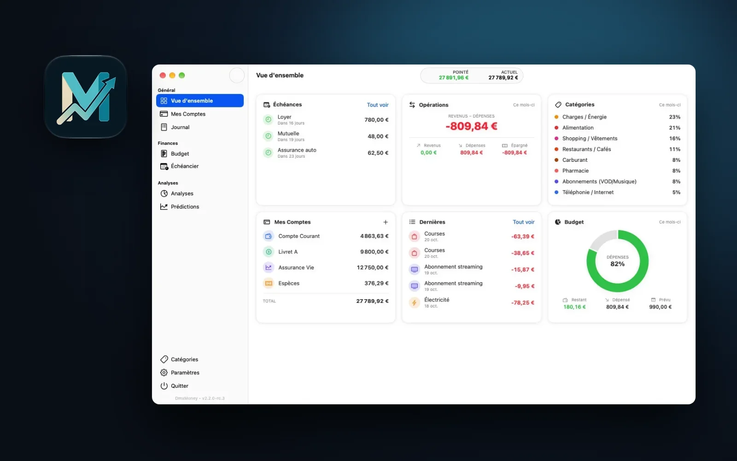
Task: Click the Quitter power icon
Action: pos(164,386)
